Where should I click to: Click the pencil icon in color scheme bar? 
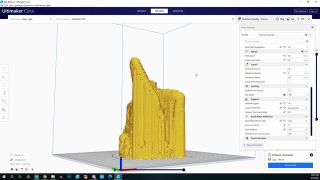pos(233,19)
